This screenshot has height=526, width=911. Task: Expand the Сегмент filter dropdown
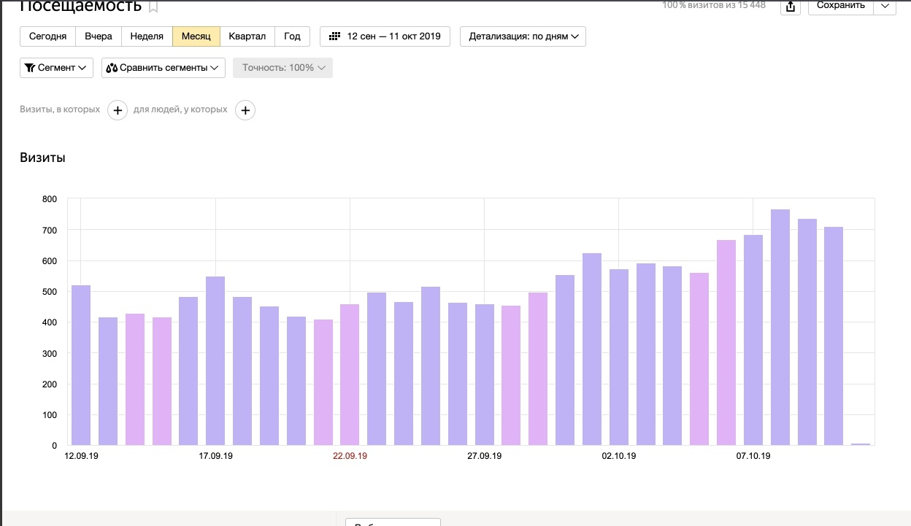tap(56, 68)
